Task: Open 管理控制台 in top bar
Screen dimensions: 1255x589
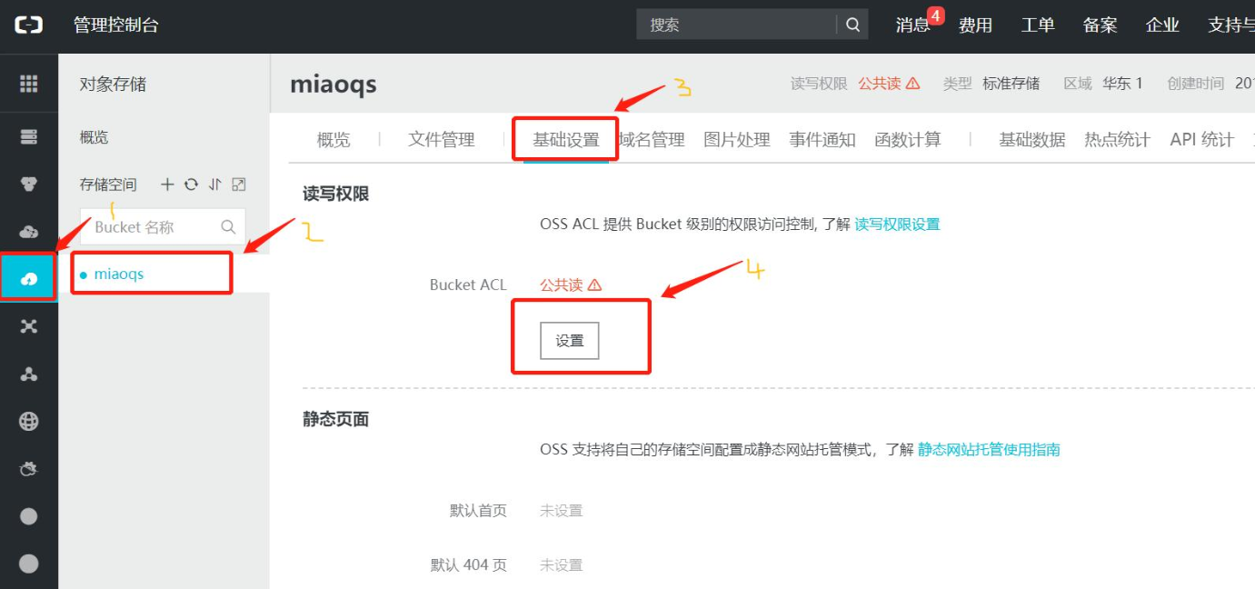Action: (116, 25)
